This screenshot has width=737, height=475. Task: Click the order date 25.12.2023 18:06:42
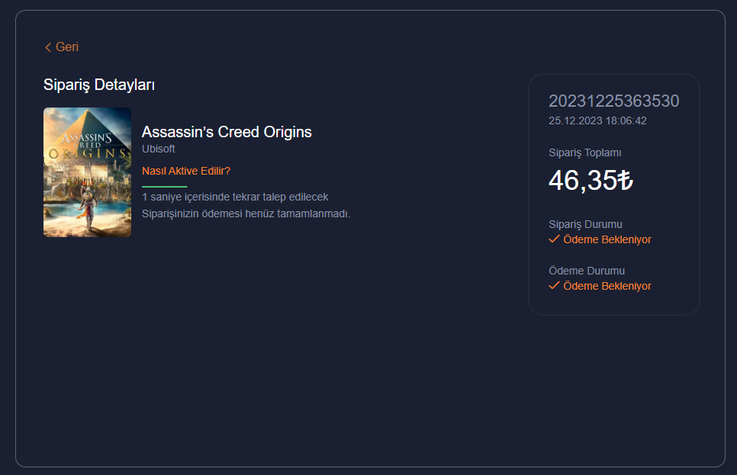(597, 120)
